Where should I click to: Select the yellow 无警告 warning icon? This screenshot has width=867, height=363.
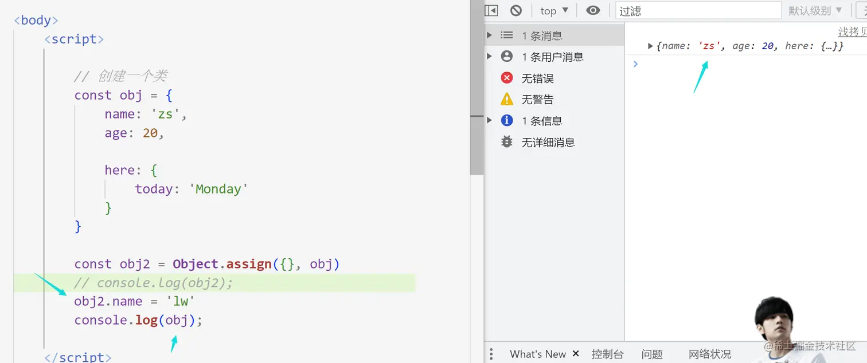click(506, 99)
